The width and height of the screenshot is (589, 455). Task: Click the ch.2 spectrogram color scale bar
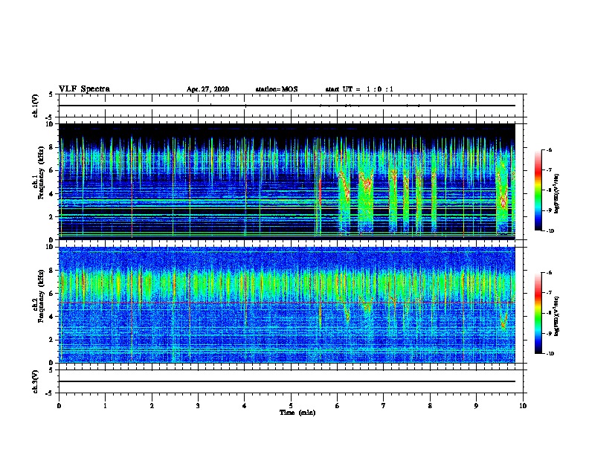(538, 313)
